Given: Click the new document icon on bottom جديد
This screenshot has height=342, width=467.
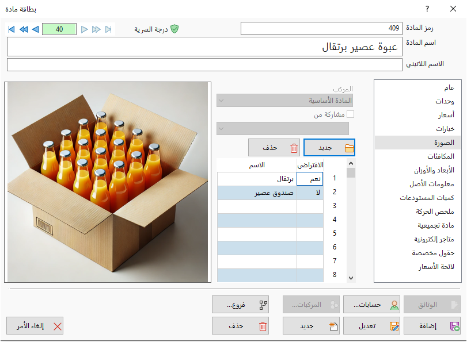Looking at the screenshot, I should coord(333,326).
